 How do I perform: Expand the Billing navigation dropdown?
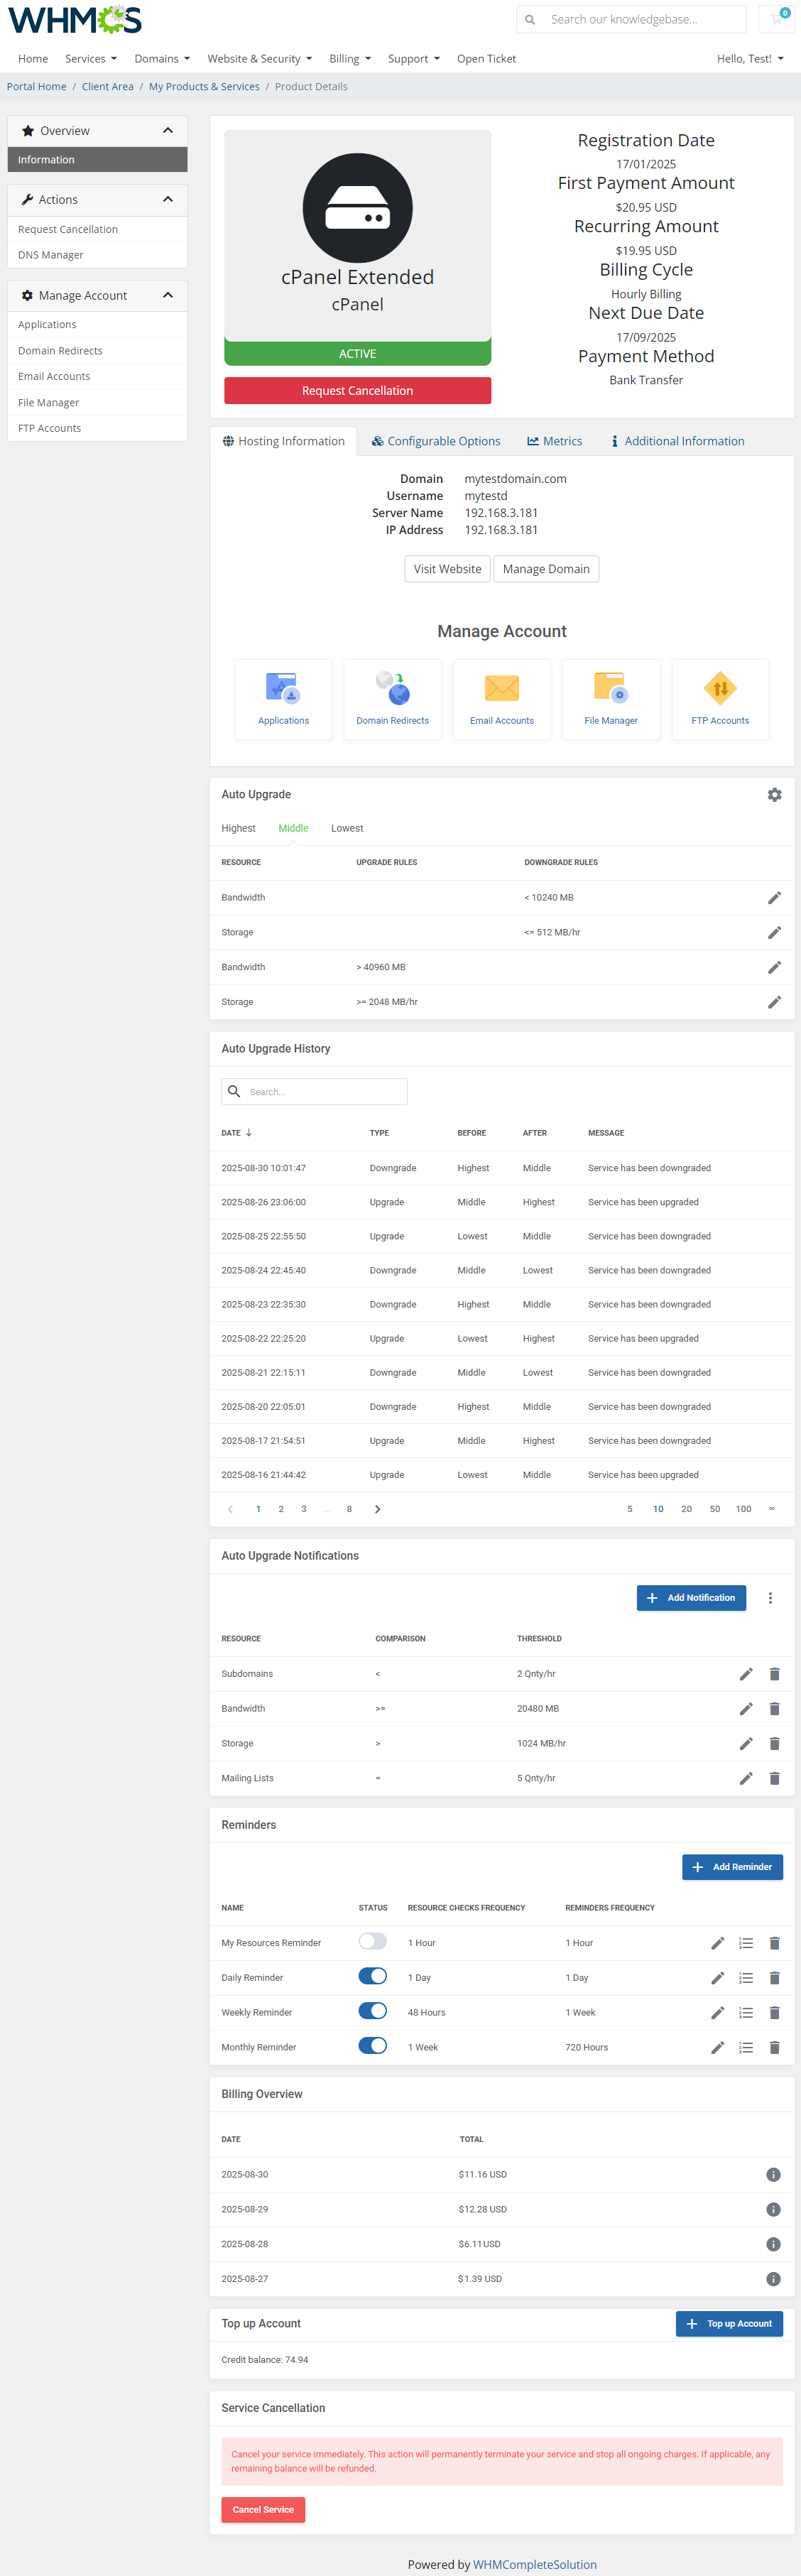(x=349, y=59)
